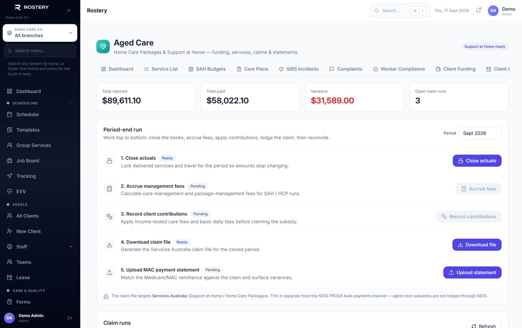Click the download icon beside Download claim file step

pos(109,245)
